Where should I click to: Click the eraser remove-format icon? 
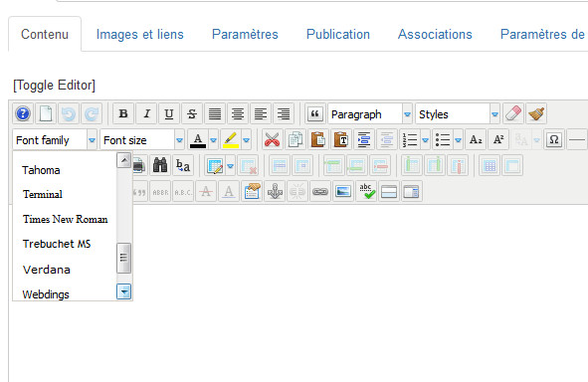point(513,113)
